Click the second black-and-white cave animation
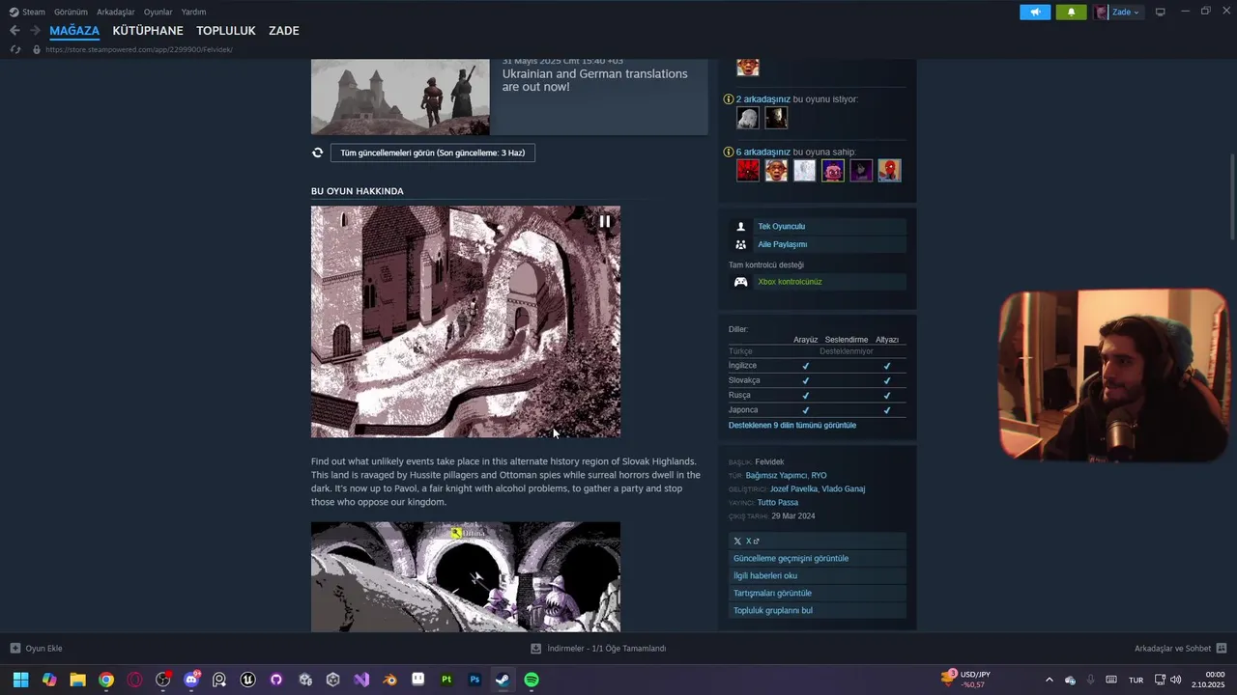This screenshot has width=1237, height=695. 466,577
